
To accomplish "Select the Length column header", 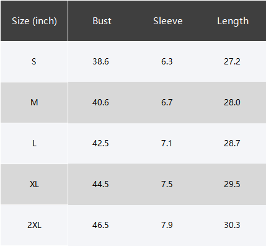I will 233,21.
